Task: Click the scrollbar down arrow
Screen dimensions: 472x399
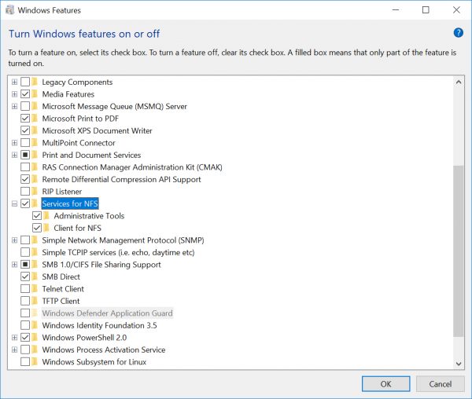Action: tap(459, 364)
